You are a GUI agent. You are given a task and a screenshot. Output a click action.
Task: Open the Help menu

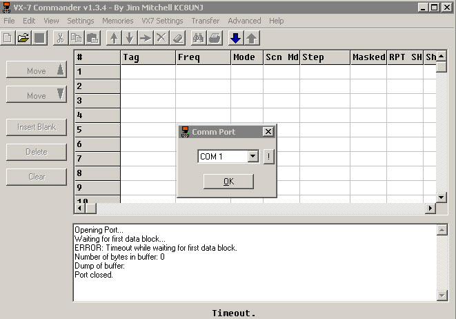tap(276, 21)
